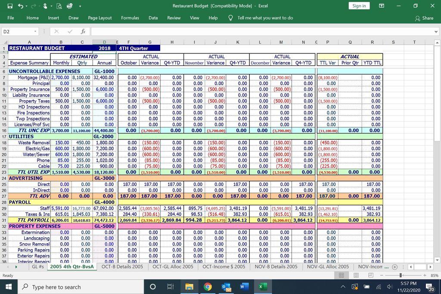Image resolution: width=441 pixels, height=294 pixels.
Task: Switch to Normal view in status bar
Action: pos(342,275)
